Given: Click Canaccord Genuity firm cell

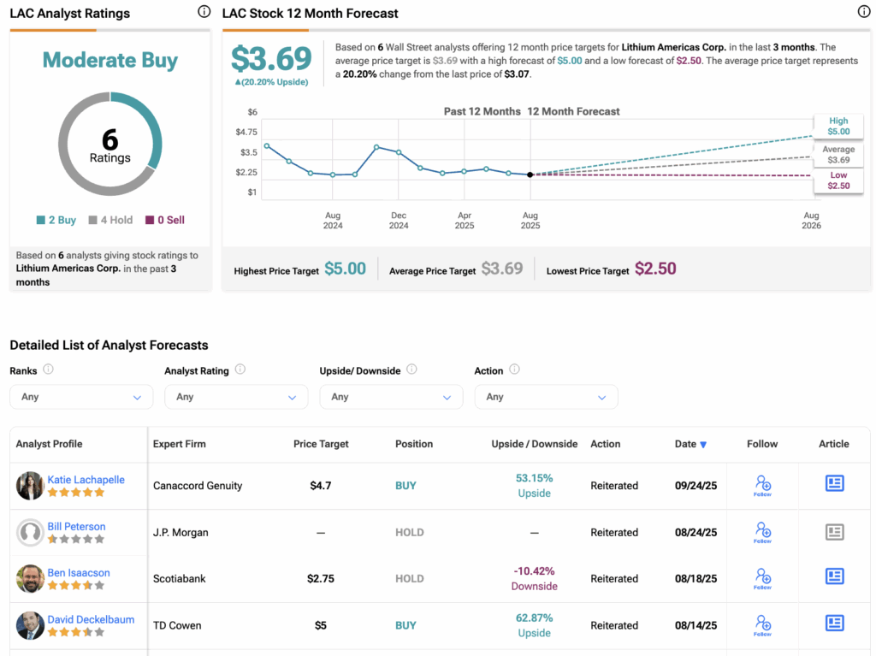Looking at the screenshot, I should coord(198,486).
